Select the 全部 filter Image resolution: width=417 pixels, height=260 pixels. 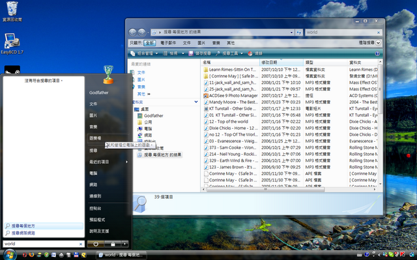tap(150, 43)
